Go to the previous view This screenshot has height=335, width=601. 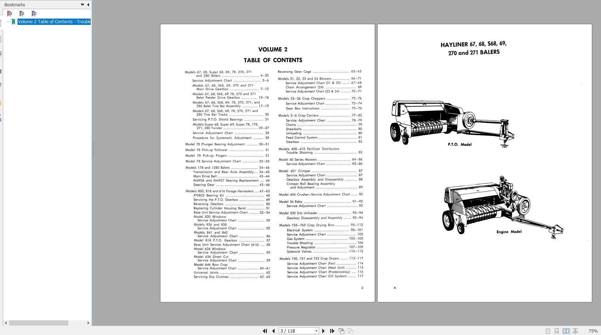pyautogui.click(x=341, y=331)
